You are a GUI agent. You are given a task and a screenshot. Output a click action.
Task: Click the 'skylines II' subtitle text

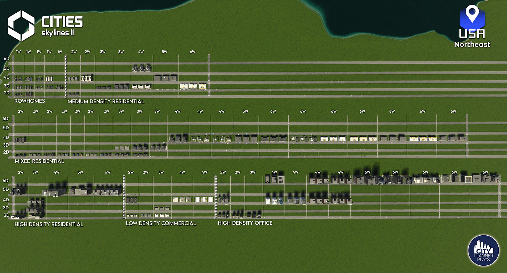click(58, 33)
